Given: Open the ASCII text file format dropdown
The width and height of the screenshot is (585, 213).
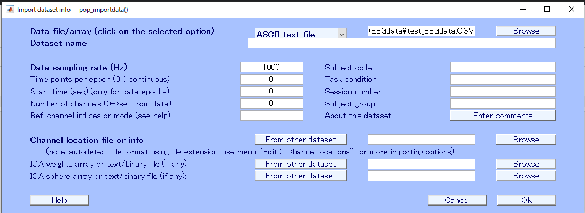Looking at the screenshot, I should (301, 34).
